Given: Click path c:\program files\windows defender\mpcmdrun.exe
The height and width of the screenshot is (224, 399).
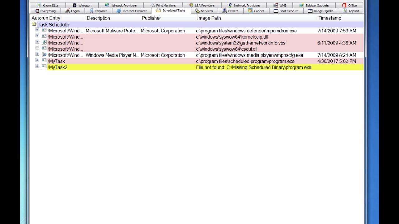Looking at the screenshot, I should click(246, 31).
